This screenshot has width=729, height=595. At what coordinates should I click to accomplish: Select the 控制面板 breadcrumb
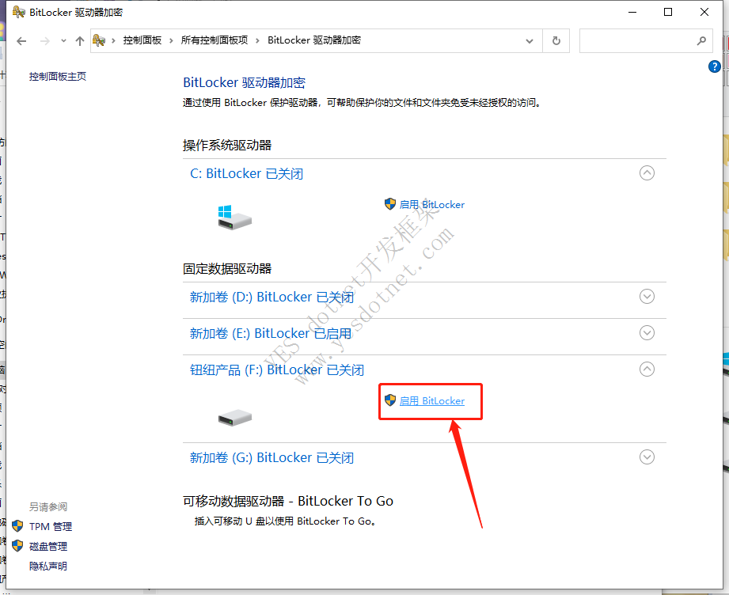[142, 40]
